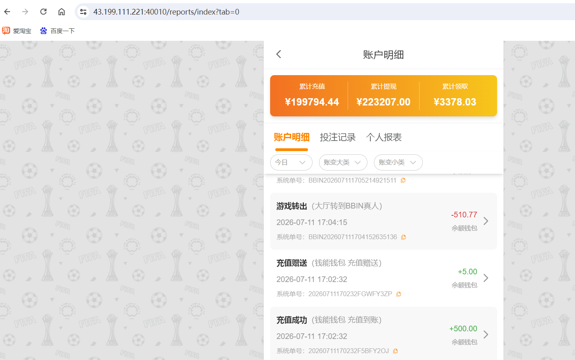Image resolution: width=575 pixels, height=360 pixels.
Task: View site info icon in address bar
Action: point(83,12)
